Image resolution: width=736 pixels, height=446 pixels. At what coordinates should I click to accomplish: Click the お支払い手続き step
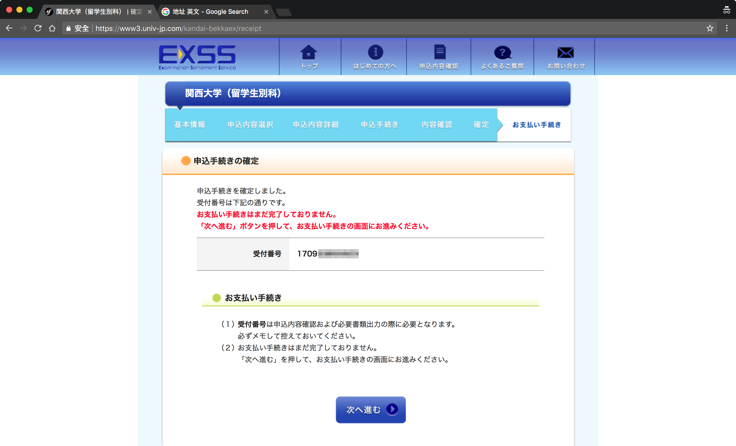(x=536, y=125)
